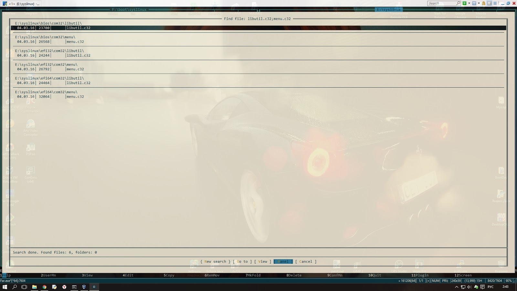
Task: Click the highlighted Panel button
Action: 283,262
